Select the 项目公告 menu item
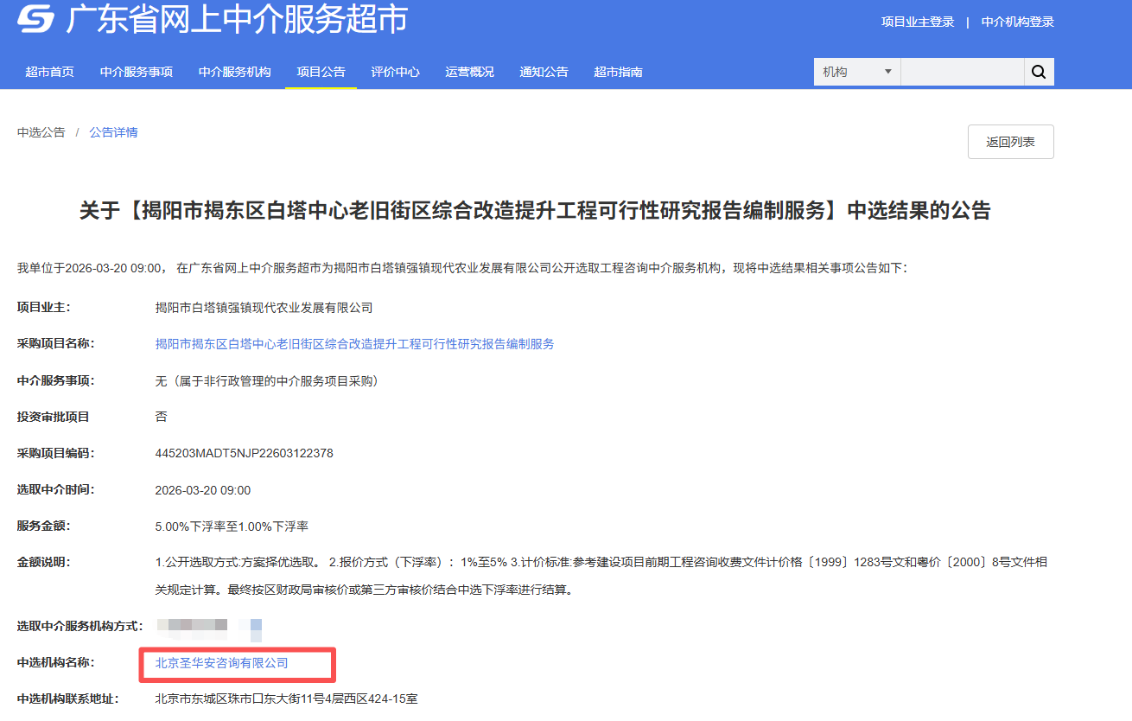1132x721 pixels. (x=321, y=72)
